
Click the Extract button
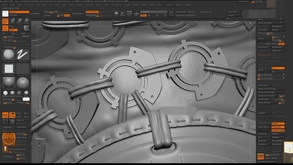264,39
